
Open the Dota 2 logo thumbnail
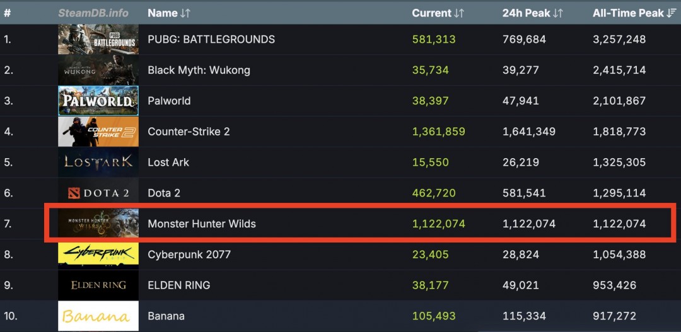tap(98, 193)
